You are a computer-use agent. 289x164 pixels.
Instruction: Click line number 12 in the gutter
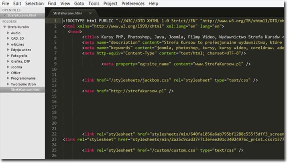54,80
